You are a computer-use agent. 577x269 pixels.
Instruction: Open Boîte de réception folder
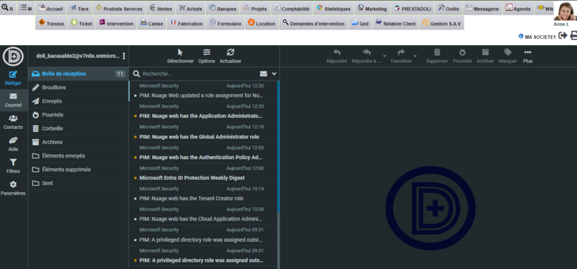78,74
